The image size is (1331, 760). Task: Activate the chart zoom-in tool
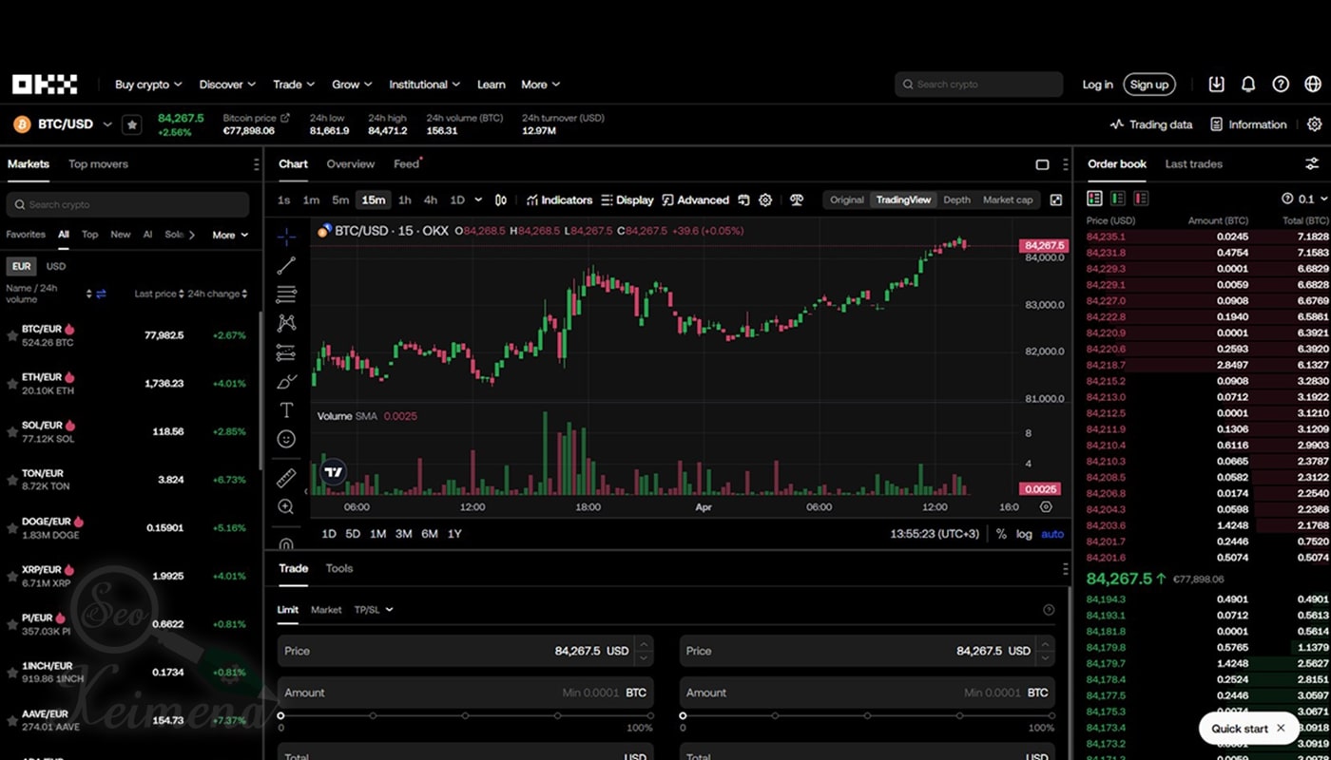[x=286, y=507]
